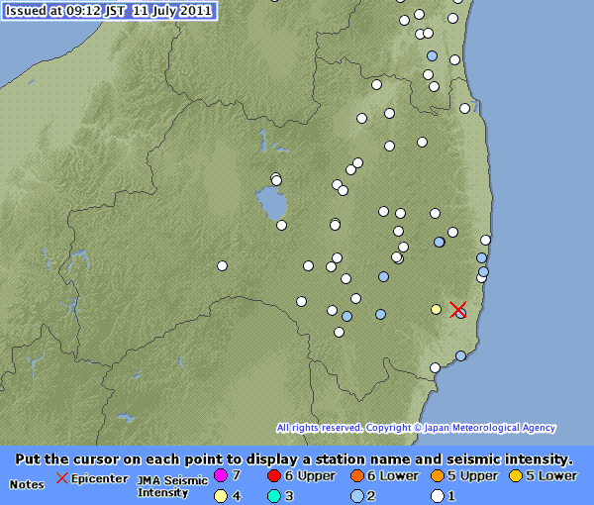Click the white intensity 1 legend circle
Image resolution: width=594 pixels, height=505 pixels.
coord(437,495)
